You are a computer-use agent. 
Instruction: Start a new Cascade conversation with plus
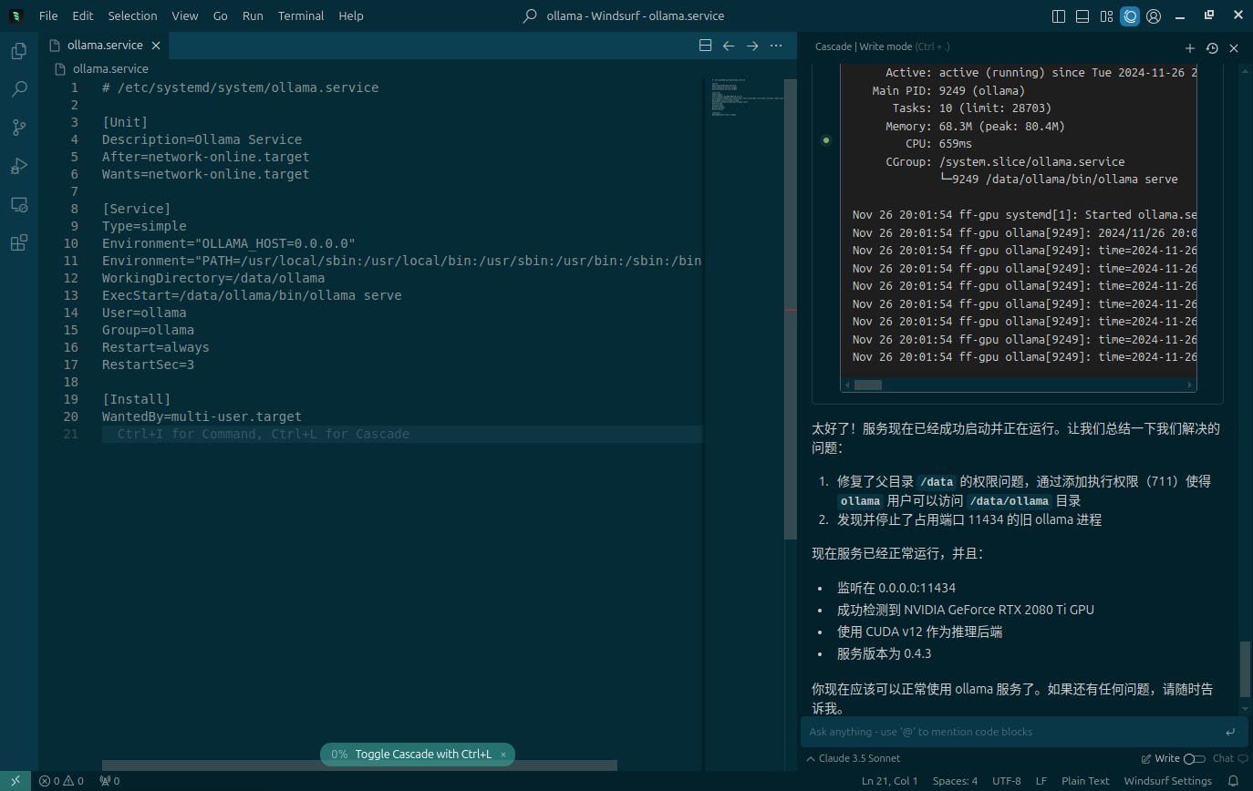1190,47
